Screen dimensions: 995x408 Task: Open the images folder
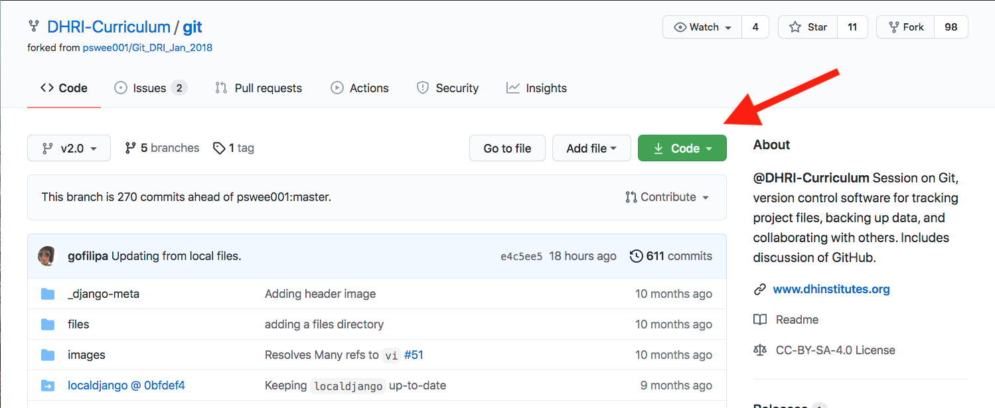86,355
